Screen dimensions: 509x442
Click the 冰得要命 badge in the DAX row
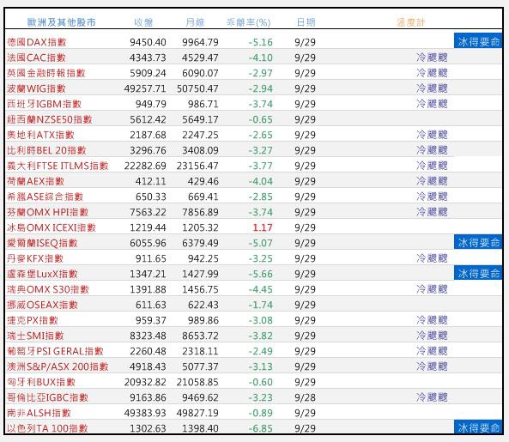click(x=478, y=41)
